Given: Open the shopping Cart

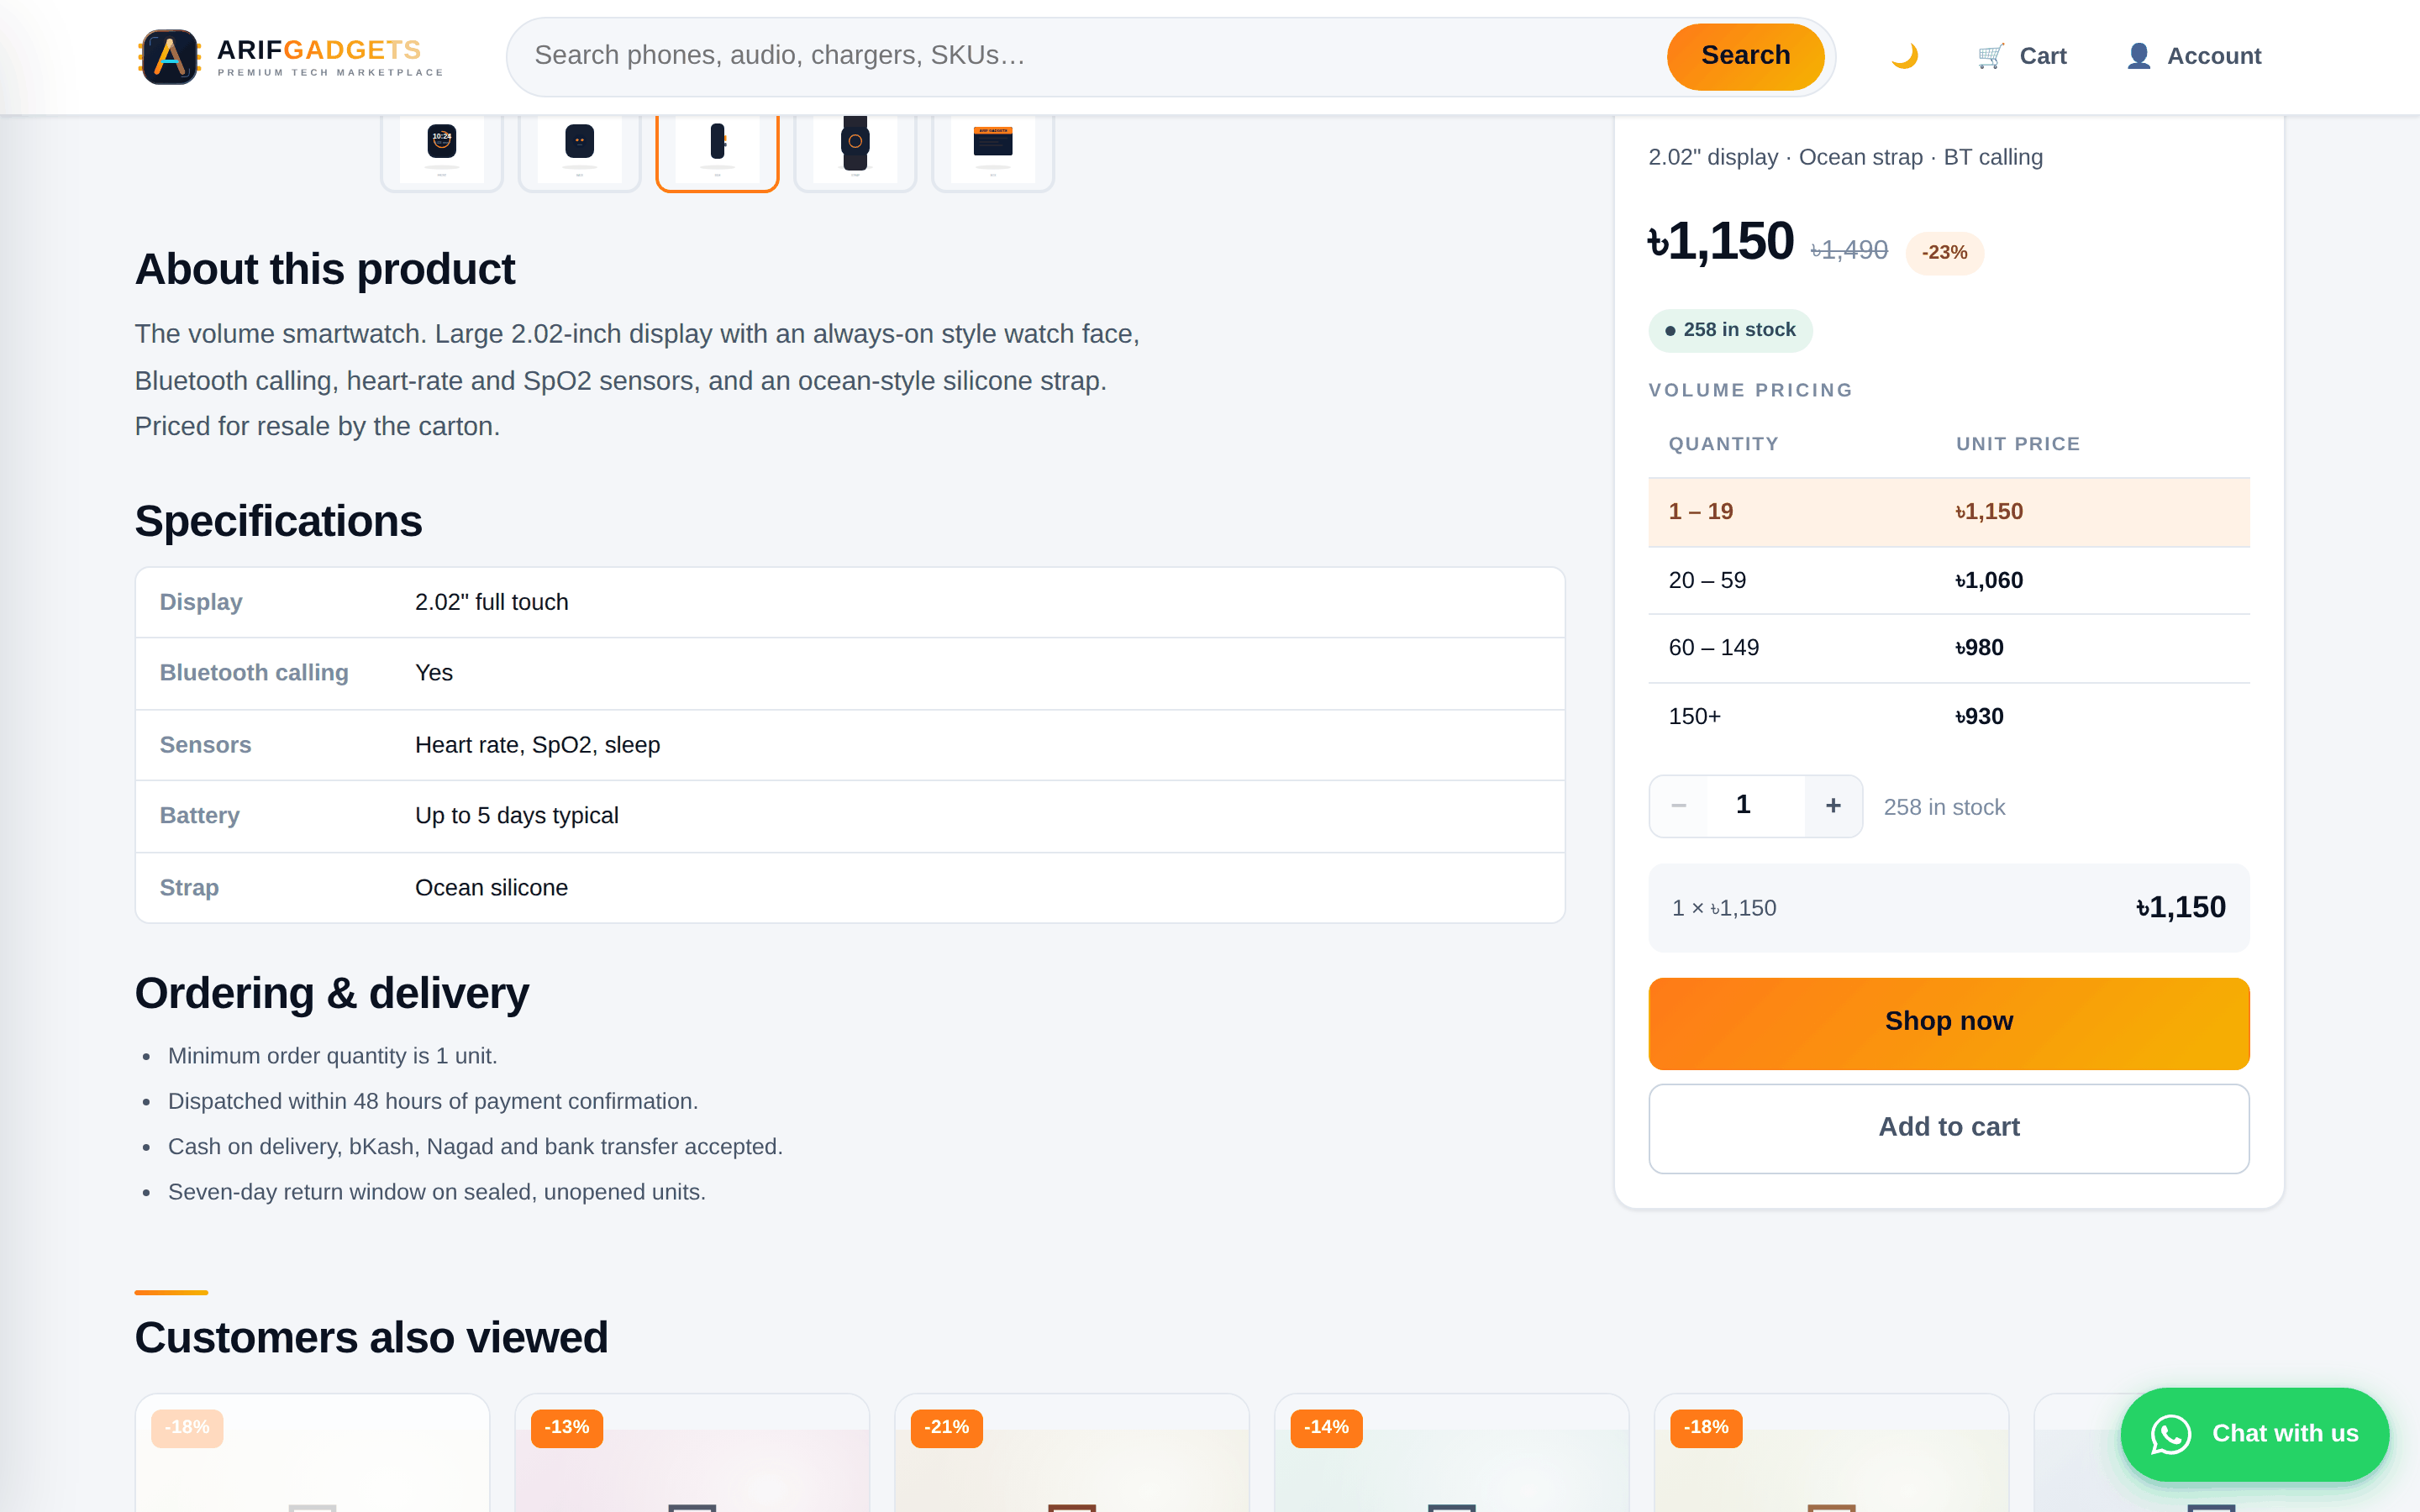Looking at the screenshot, I should pyautogui.click(x=2022, y=56).
